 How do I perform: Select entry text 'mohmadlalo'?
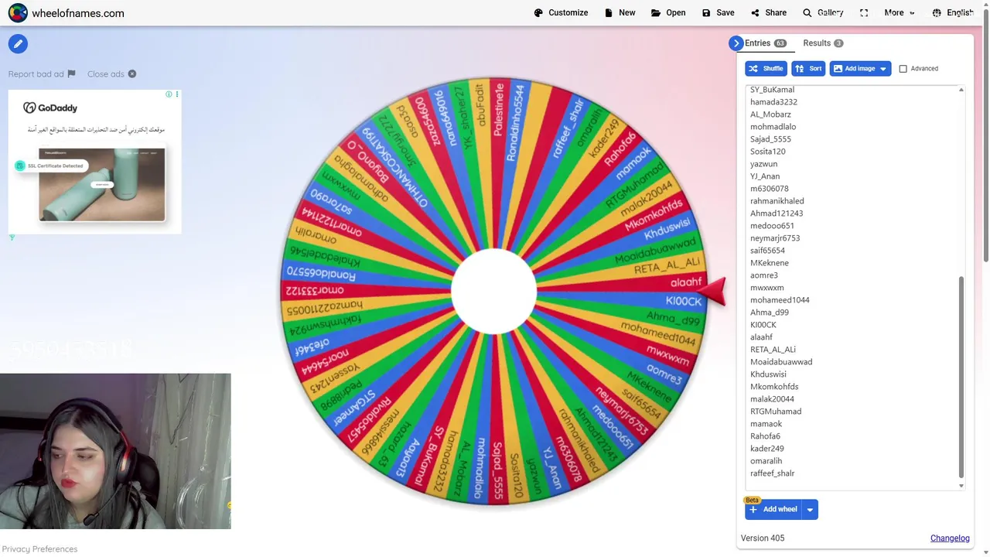click(x=773, y=127)
